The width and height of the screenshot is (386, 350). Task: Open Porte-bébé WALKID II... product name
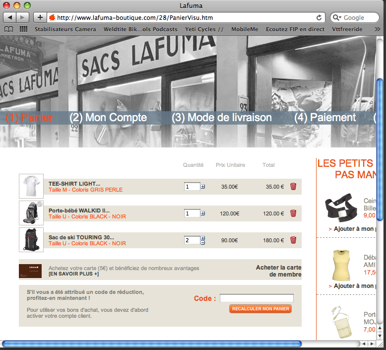(x=79, y=210)
